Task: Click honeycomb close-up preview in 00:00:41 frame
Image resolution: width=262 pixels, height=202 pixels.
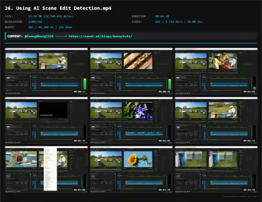Action: (x=138, y=61)
